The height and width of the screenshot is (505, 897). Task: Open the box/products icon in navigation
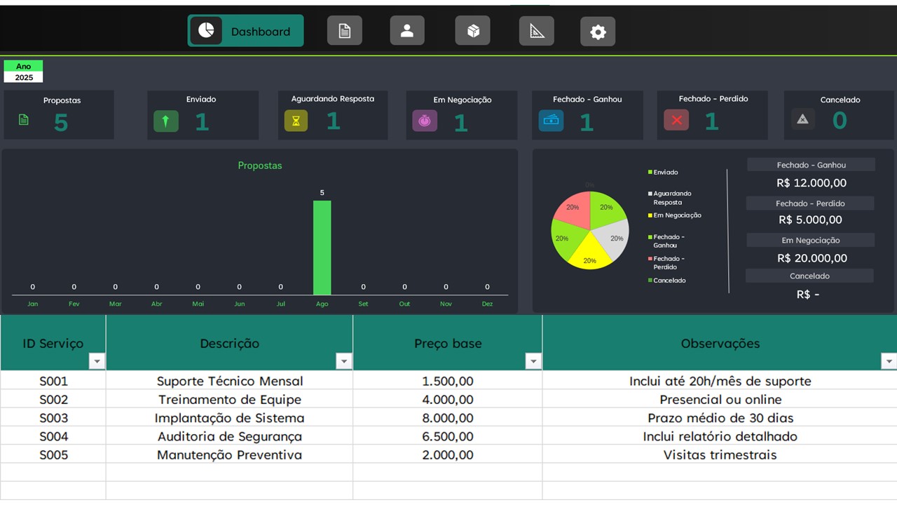pos(473,32)
